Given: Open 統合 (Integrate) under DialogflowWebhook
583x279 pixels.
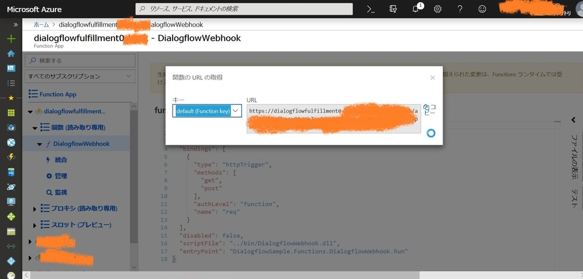Looking at the screenshot, I should [61, 160].
